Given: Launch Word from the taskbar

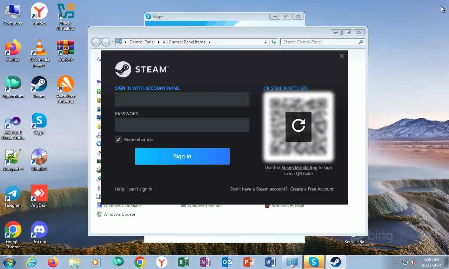Looking at the screenshot, I should click(270, 262).
